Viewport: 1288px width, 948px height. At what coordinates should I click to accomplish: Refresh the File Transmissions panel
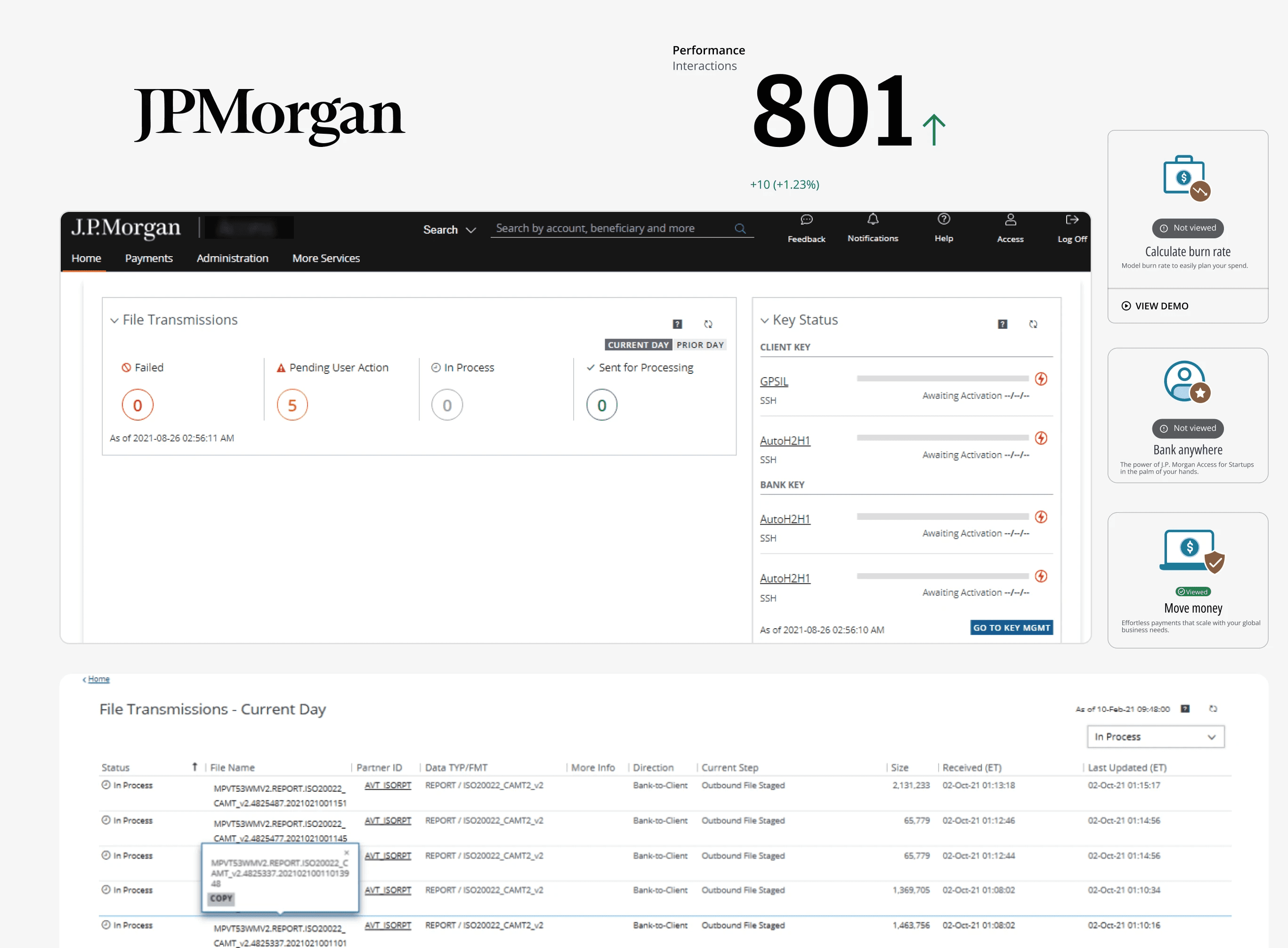(x=708, y=324)
